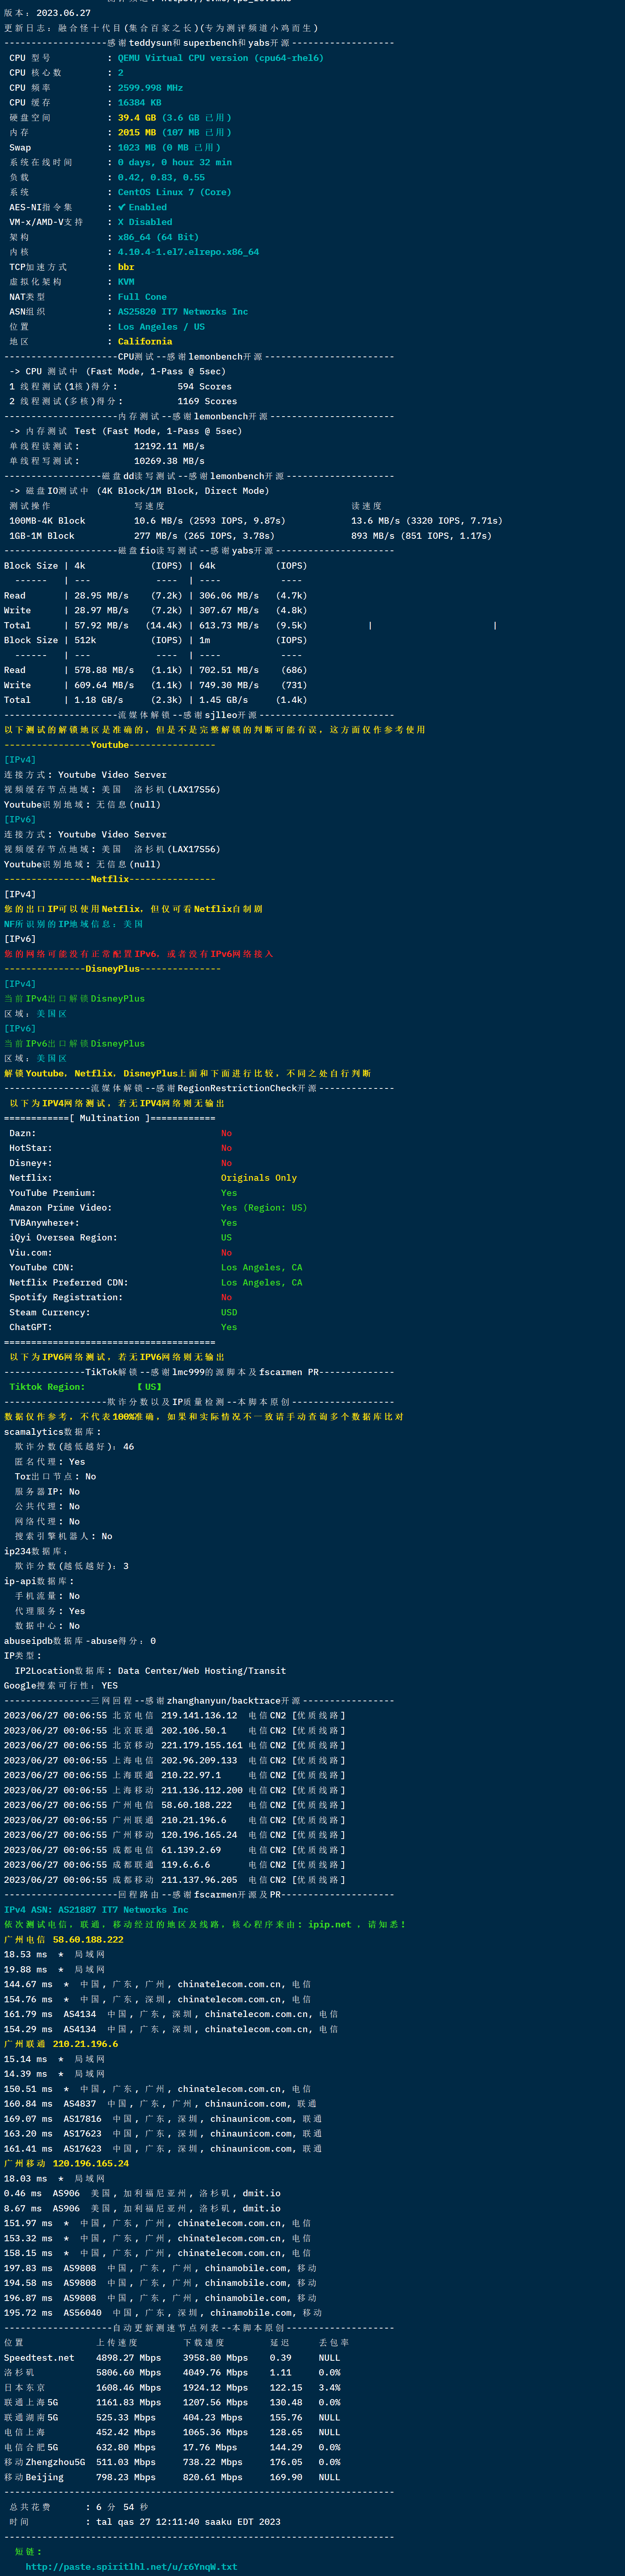Image resolution: width=625 pixels, height=2576 pixels.
Task: Select the architecture x86_64 (64 Bit)
Action: (158, 237)
